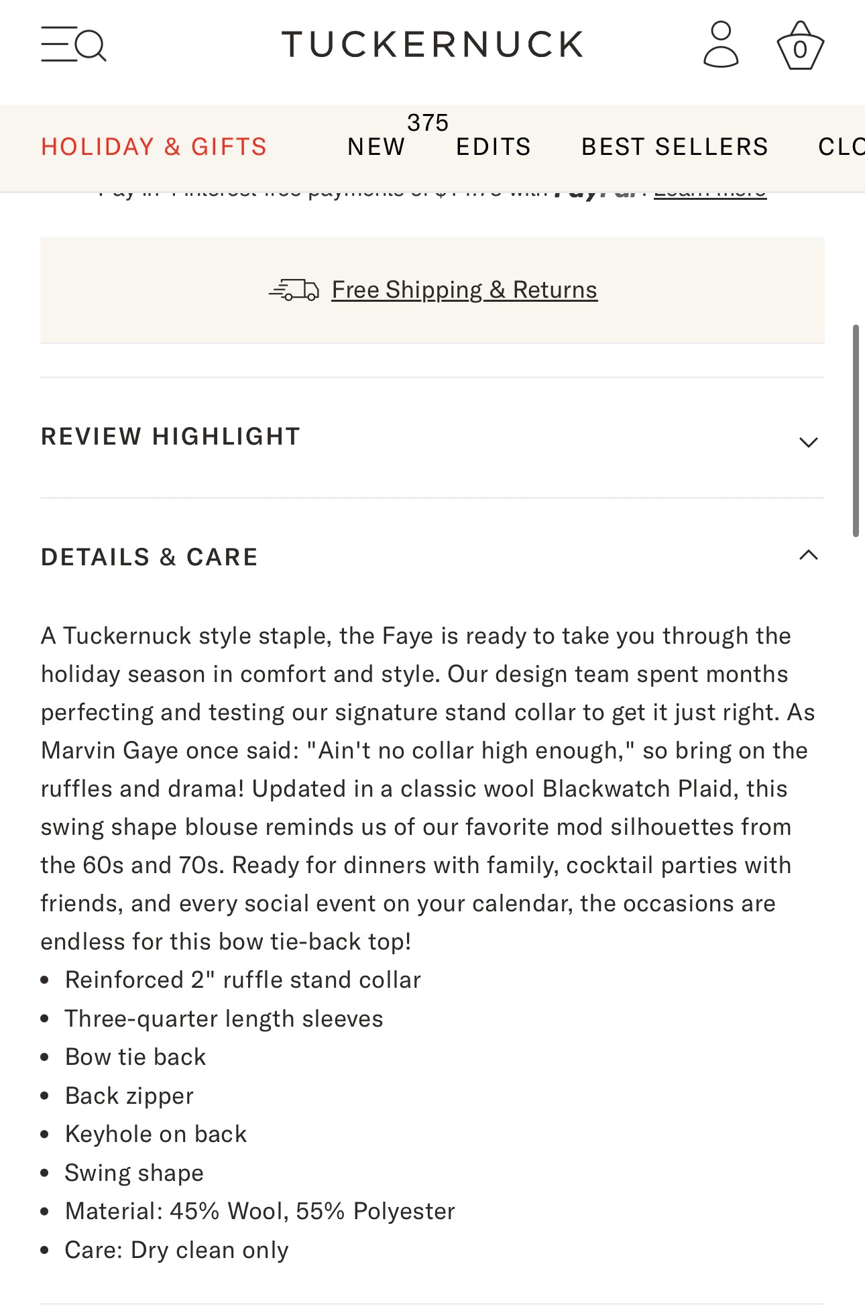Select the partially visible CLO menu item

click(x=841, y=147)
